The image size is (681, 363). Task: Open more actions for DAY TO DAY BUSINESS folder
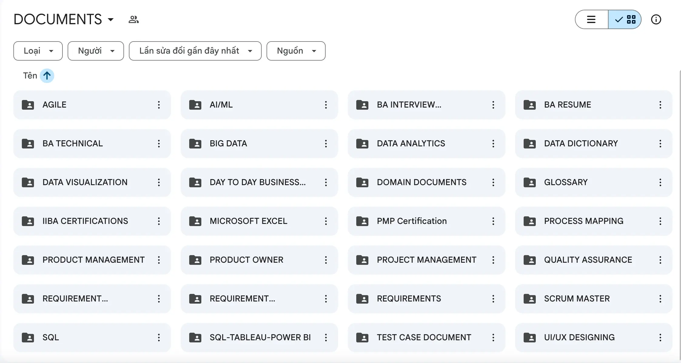[x=326, y=182]
